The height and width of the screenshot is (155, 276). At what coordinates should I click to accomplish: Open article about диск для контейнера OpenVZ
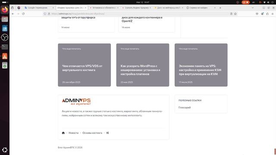pyautogui.click(x=142, y=19)
